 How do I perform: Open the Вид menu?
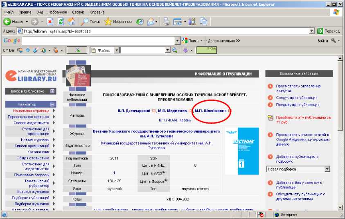tap(40, 12)
